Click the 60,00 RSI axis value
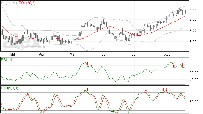203x114 pixels. [194, 70]
